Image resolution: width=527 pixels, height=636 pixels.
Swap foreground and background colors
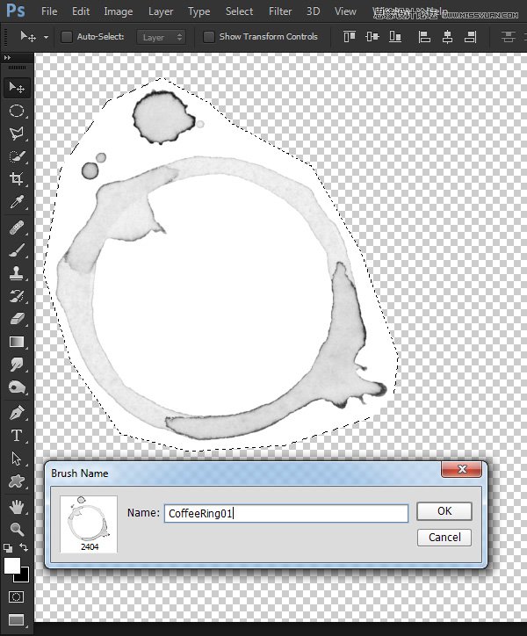click(24, 547)
